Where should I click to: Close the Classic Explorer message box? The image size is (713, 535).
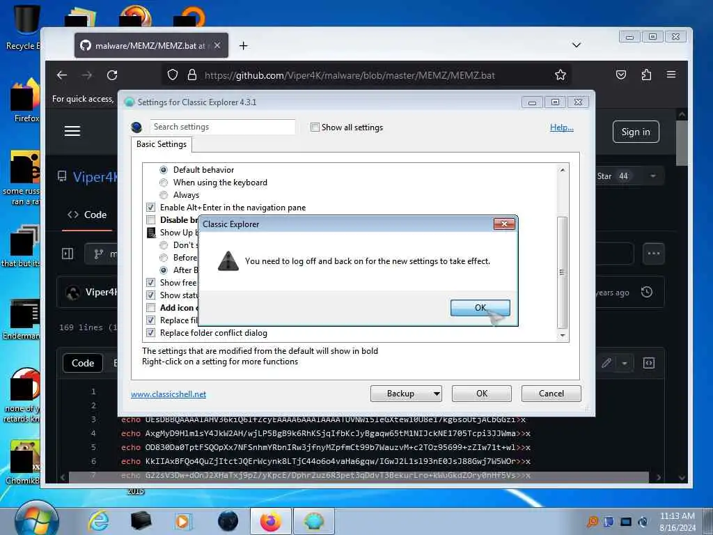click(504, 224)
